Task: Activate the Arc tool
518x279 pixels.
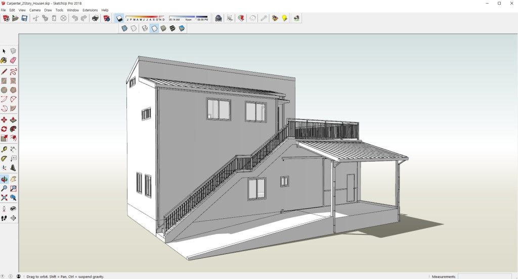Action: (x=4, y=99)
